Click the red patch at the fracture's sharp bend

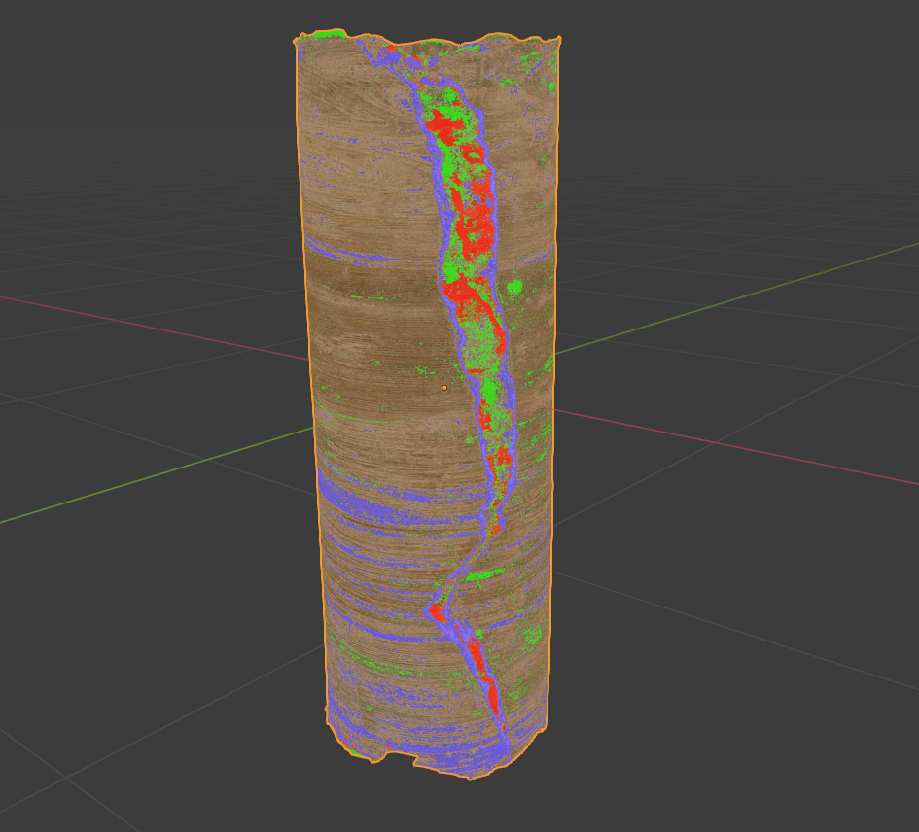pyautogui.click(x=436, y=612)
